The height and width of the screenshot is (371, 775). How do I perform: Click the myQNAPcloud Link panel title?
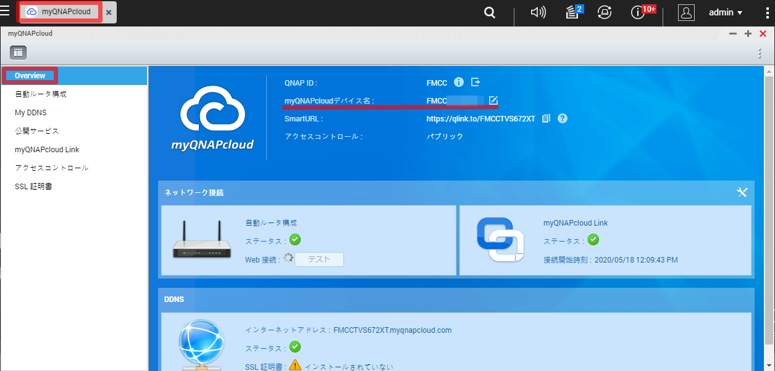tap(576, 223)
